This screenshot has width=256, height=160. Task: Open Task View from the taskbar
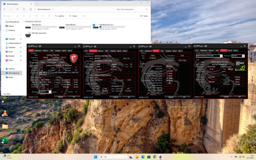click(x=131, y=157)
